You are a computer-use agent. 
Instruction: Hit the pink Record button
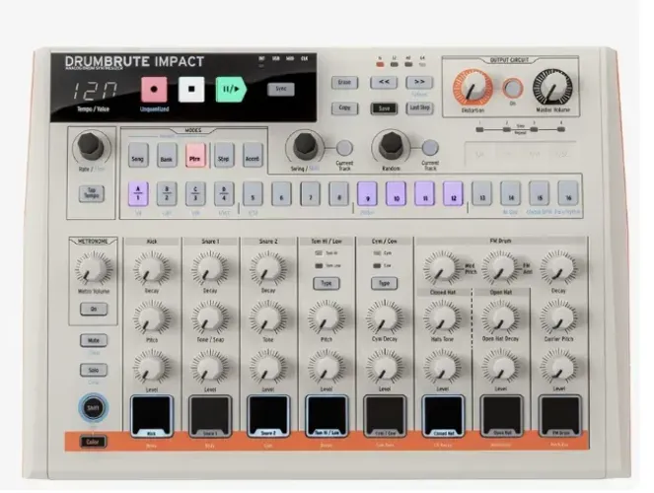pyautogui.click(x=154, y=89)
